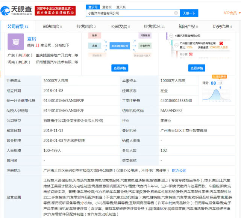Click the 股东 node in the diagram
The width and height of the screenshot is (241, 218).
point(95,35)
